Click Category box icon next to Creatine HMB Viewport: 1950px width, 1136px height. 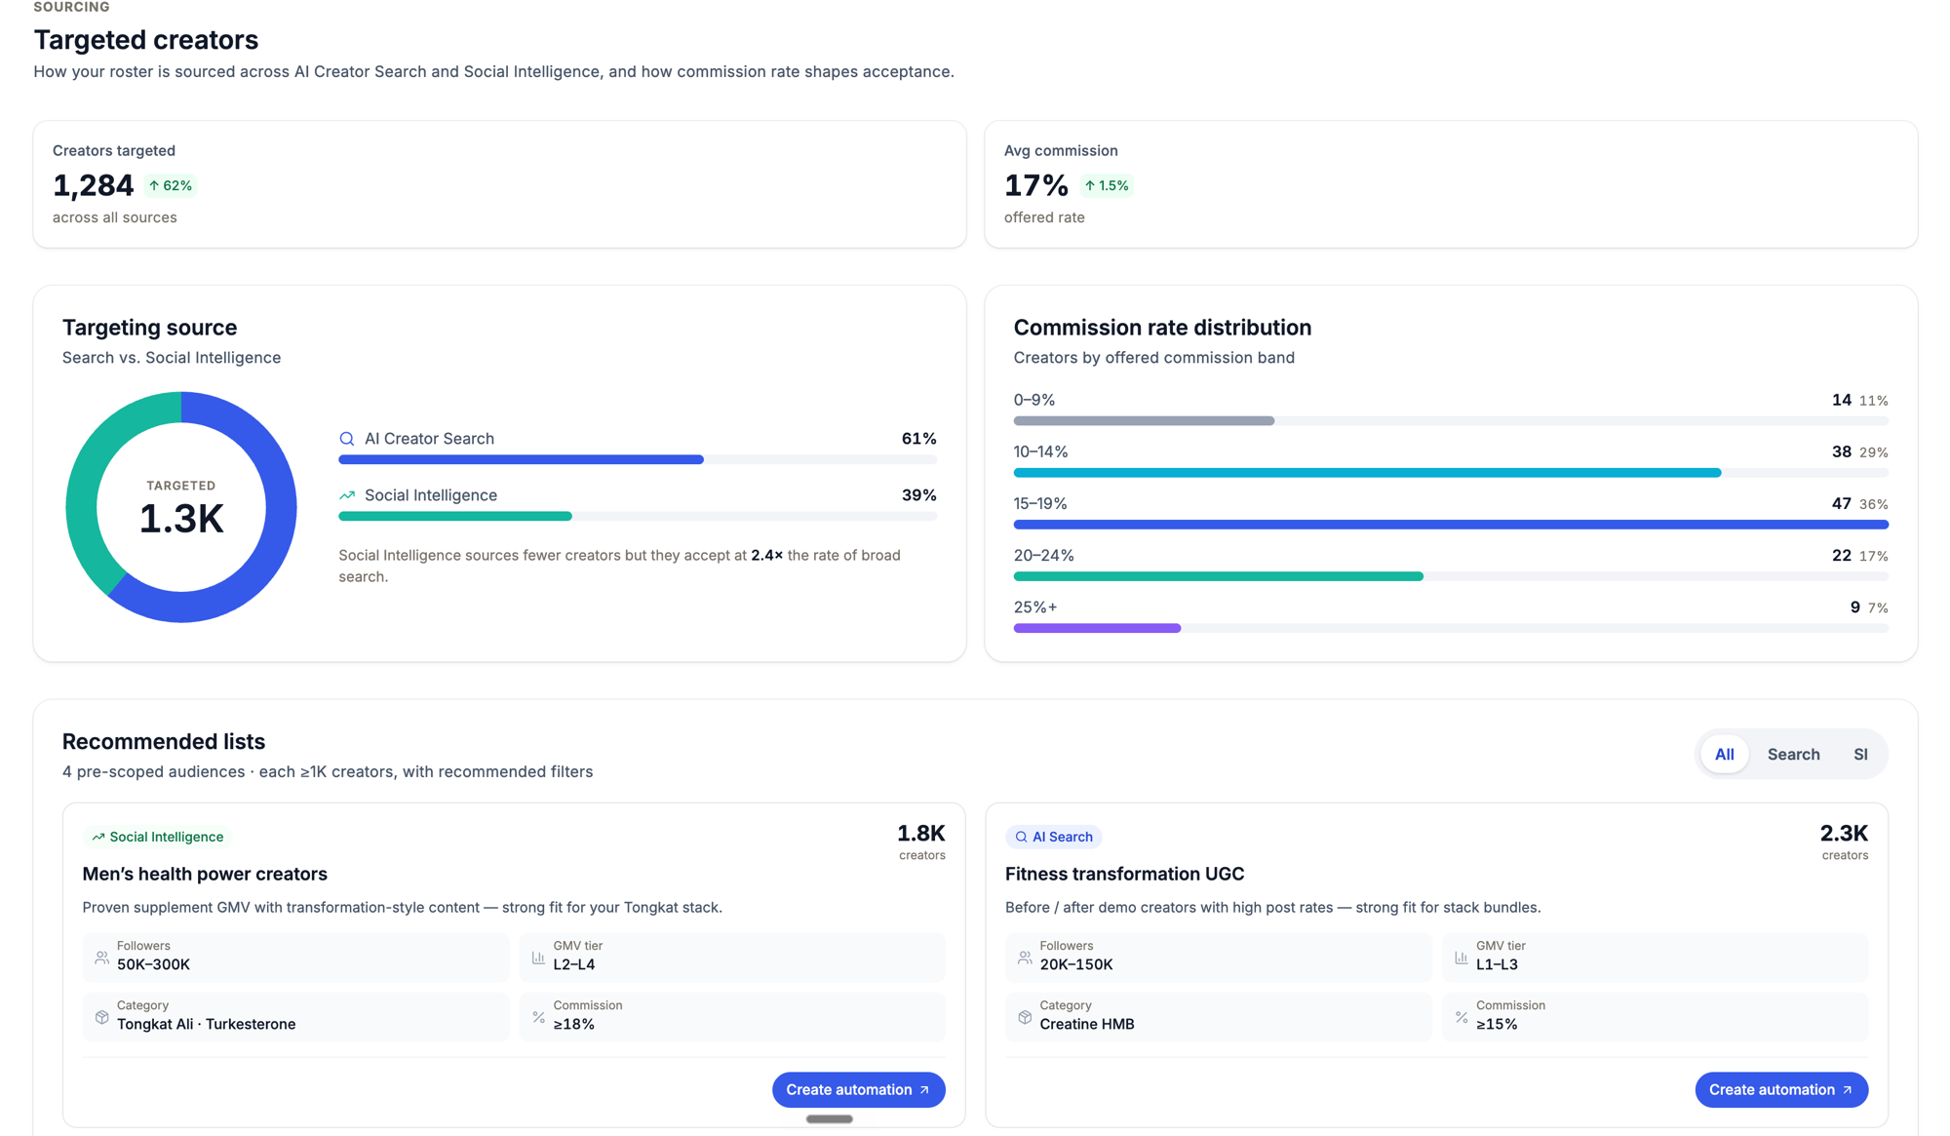pos(1025,1017)
